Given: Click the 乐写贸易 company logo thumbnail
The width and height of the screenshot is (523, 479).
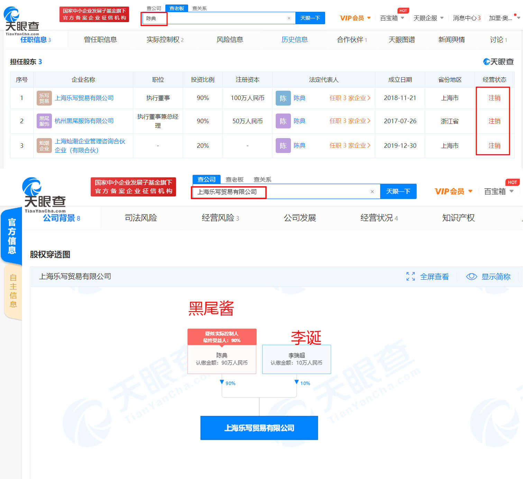Looking at the screenshot, I should (x=44, y=98).
